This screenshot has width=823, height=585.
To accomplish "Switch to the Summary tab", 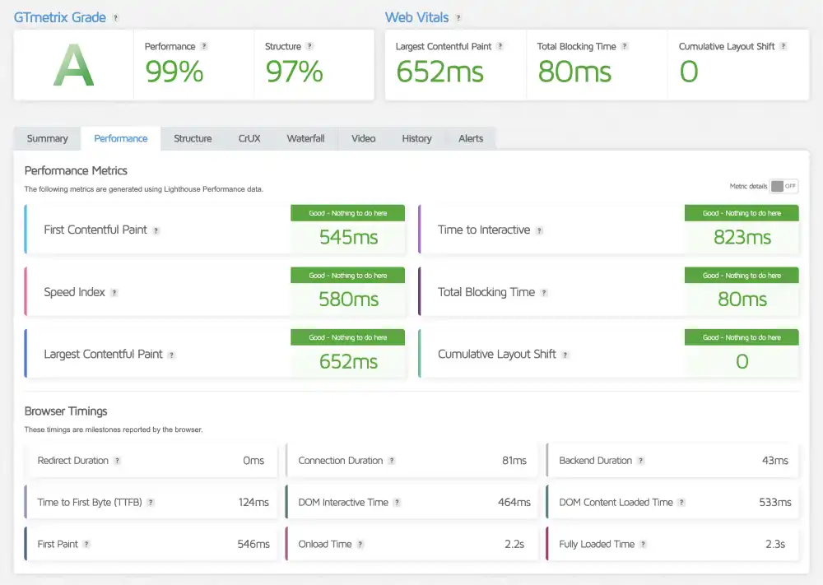I will 47,138.
